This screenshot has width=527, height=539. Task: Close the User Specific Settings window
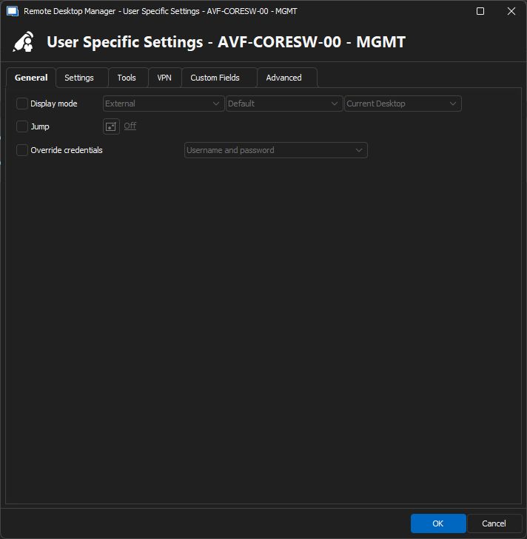pyautogui.click(x=511, y=11)
